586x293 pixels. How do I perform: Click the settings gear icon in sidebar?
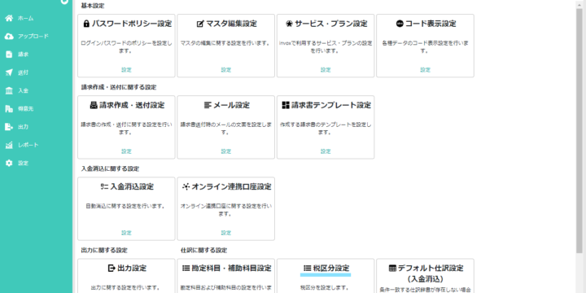(x=9, y=163)
